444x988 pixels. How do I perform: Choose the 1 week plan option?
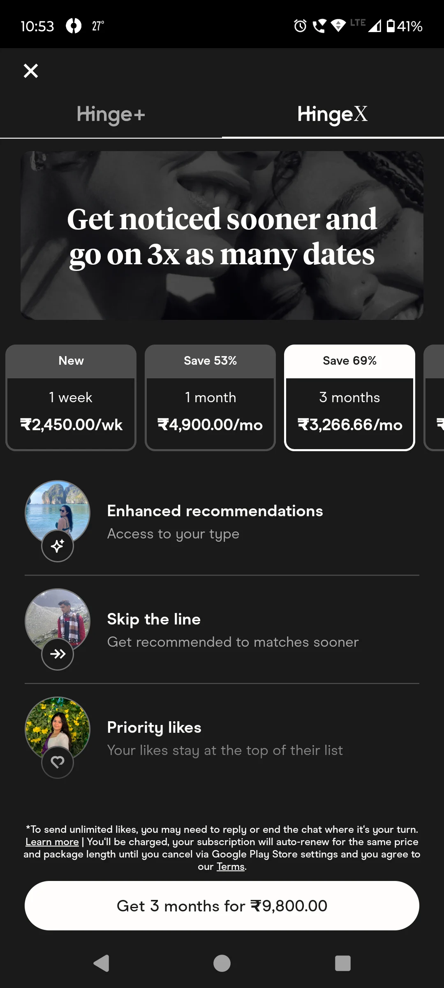pos(71,398)
